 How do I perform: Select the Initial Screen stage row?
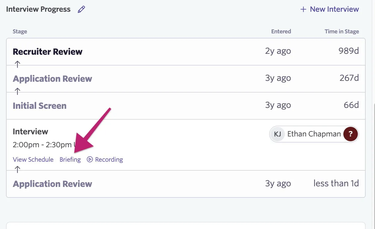tap(186, 106)
